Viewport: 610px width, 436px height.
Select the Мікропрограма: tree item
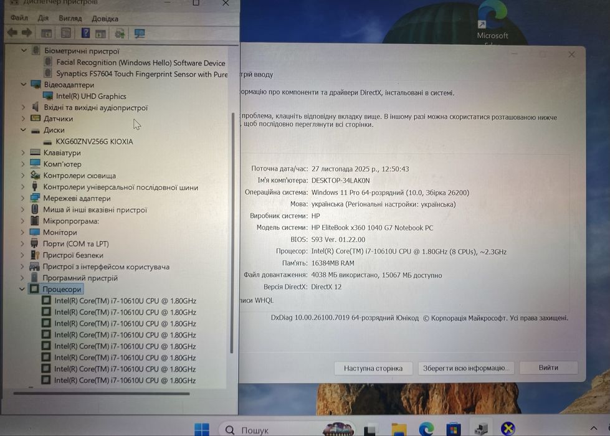71,221
